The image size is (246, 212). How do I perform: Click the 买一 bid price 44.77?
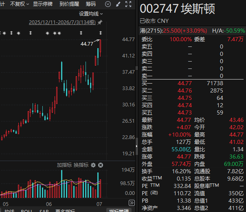[x=184, y=83]
